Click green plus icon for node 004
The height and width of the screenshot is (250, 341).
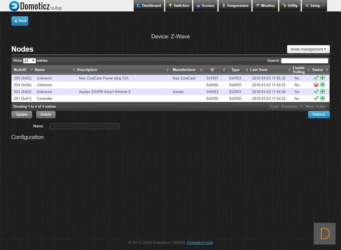pyautogui.click(x=322, y=85)
